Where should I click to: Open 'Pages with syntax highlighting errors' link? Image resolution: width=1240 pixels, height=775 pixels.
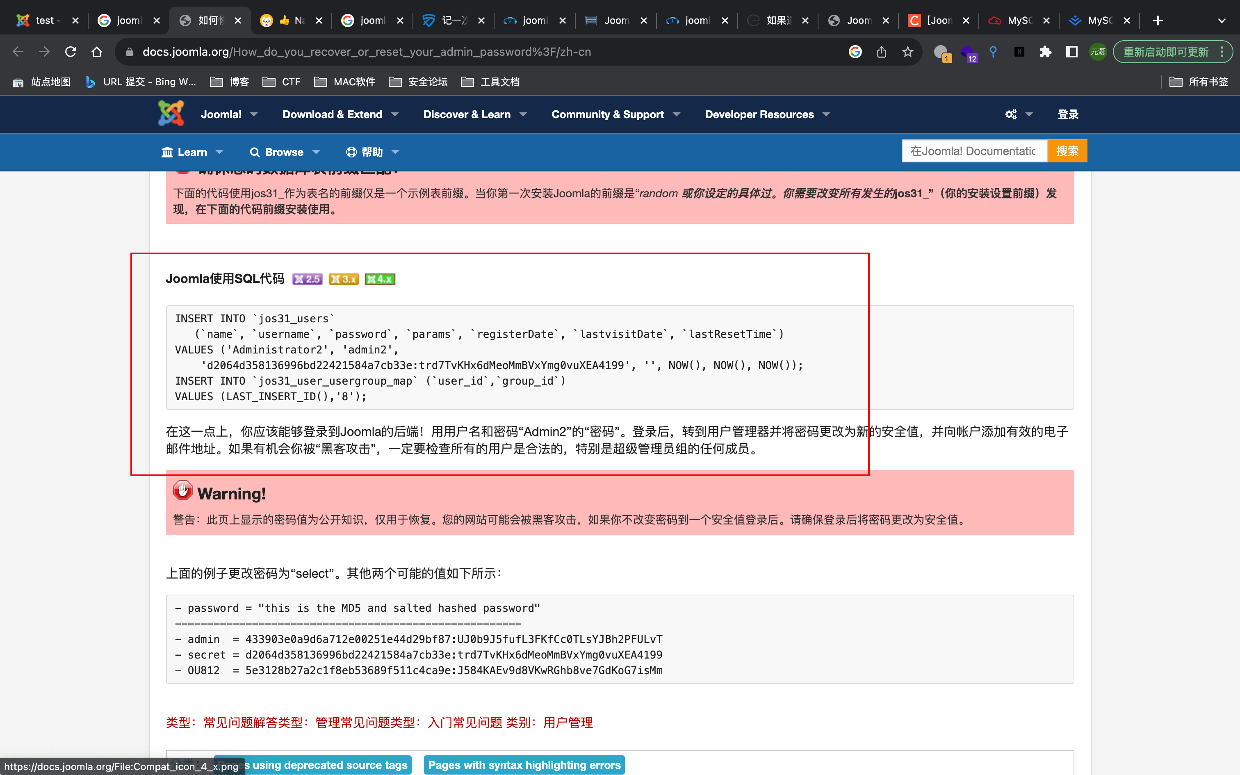tap(524, 765)
